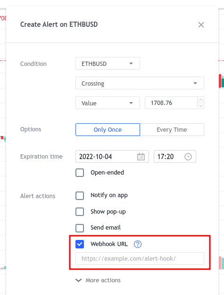Click the webhook URL input field
224x295 pixels.
point(140,258)
